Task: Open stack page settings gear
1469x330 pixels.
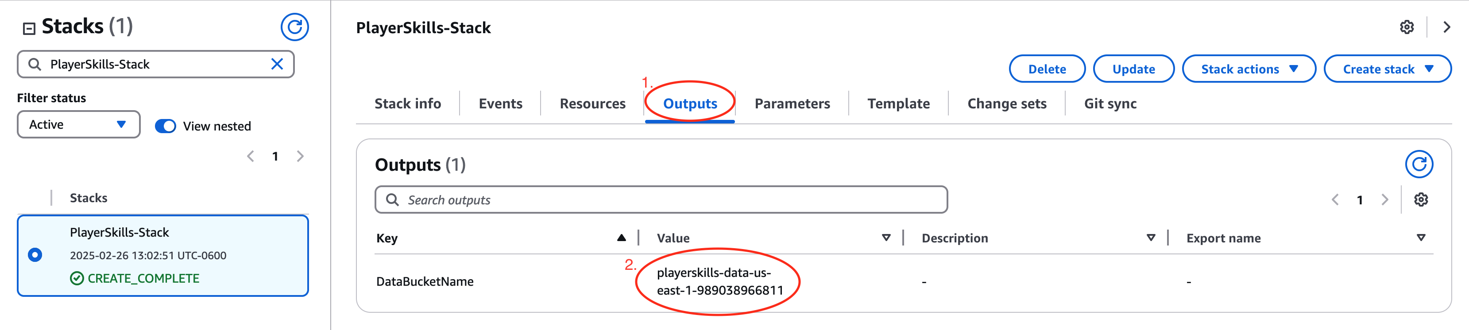Action: pyautogui.click(x=1407, y=27)
